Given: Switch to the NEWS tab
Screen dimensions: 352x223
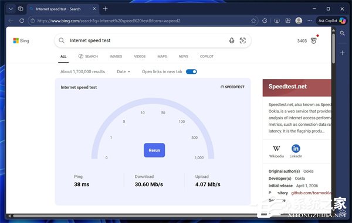Looking at the screenshot, I should (184, 56).
